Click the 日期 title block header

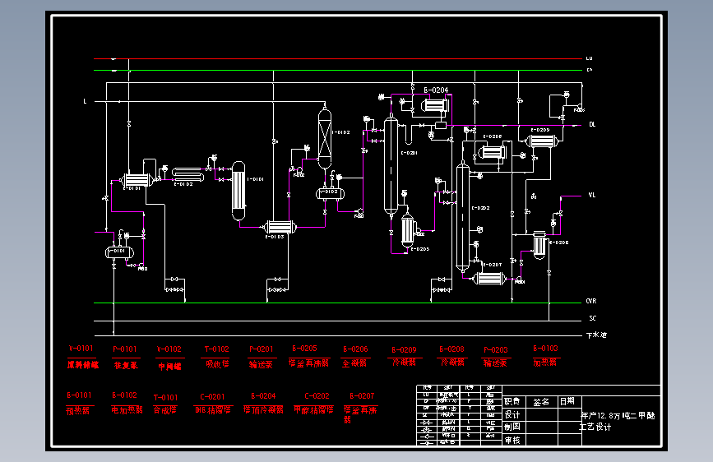[567, 401]
